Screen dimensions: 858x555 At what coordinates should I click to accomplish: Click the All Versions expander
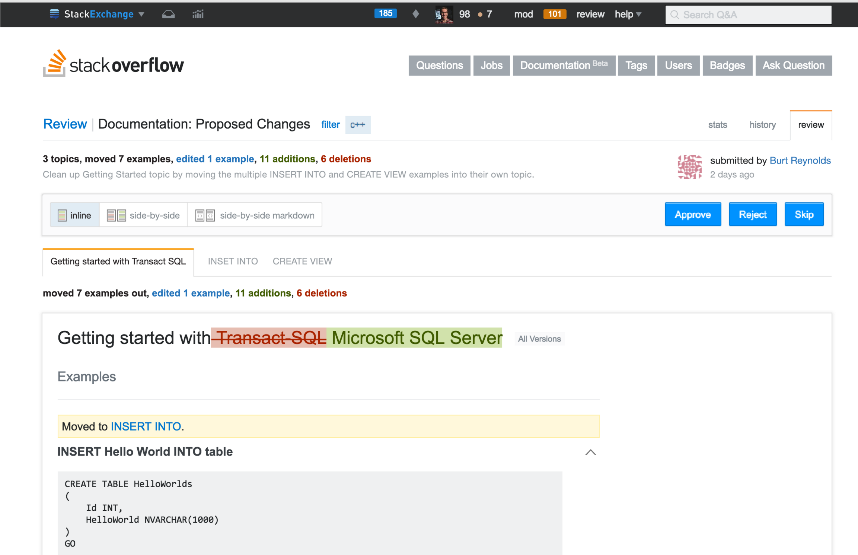539,339
